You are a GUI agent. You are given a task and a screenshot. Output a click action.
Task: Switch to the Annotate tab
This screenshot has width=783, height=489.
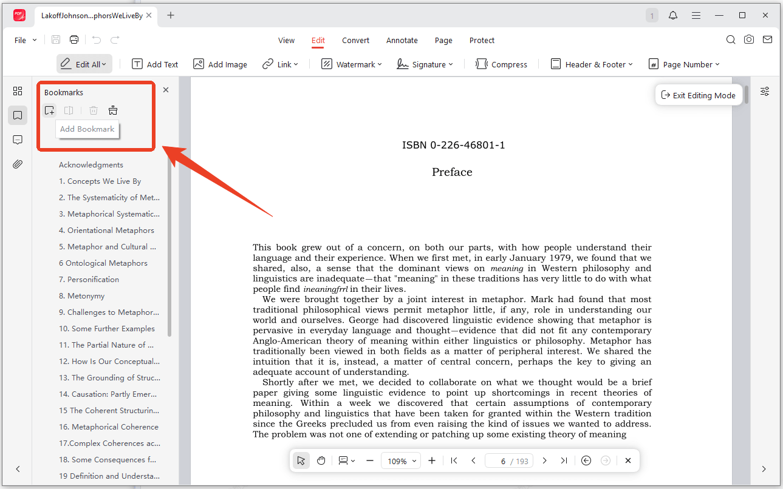click(402, 40)
